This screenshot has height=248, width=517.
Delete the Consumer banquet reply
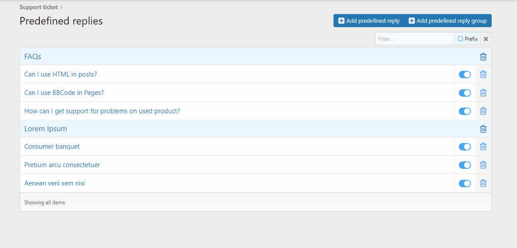tap(483, 147)
